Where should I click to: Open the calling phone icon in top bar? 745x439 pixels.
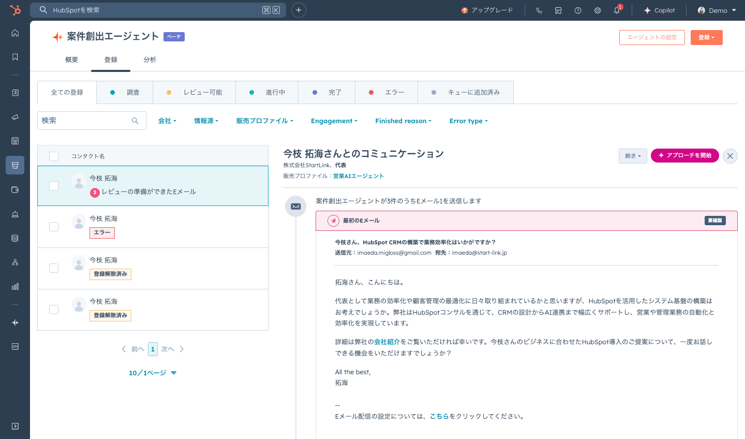point(539,10)
